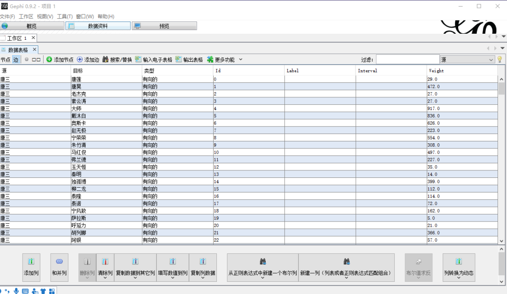Image resolution: width=507 pixels, height=294 pixels.
Task: Click the monitor icon on 预览 tab
Action: click(x=138, y=26)
